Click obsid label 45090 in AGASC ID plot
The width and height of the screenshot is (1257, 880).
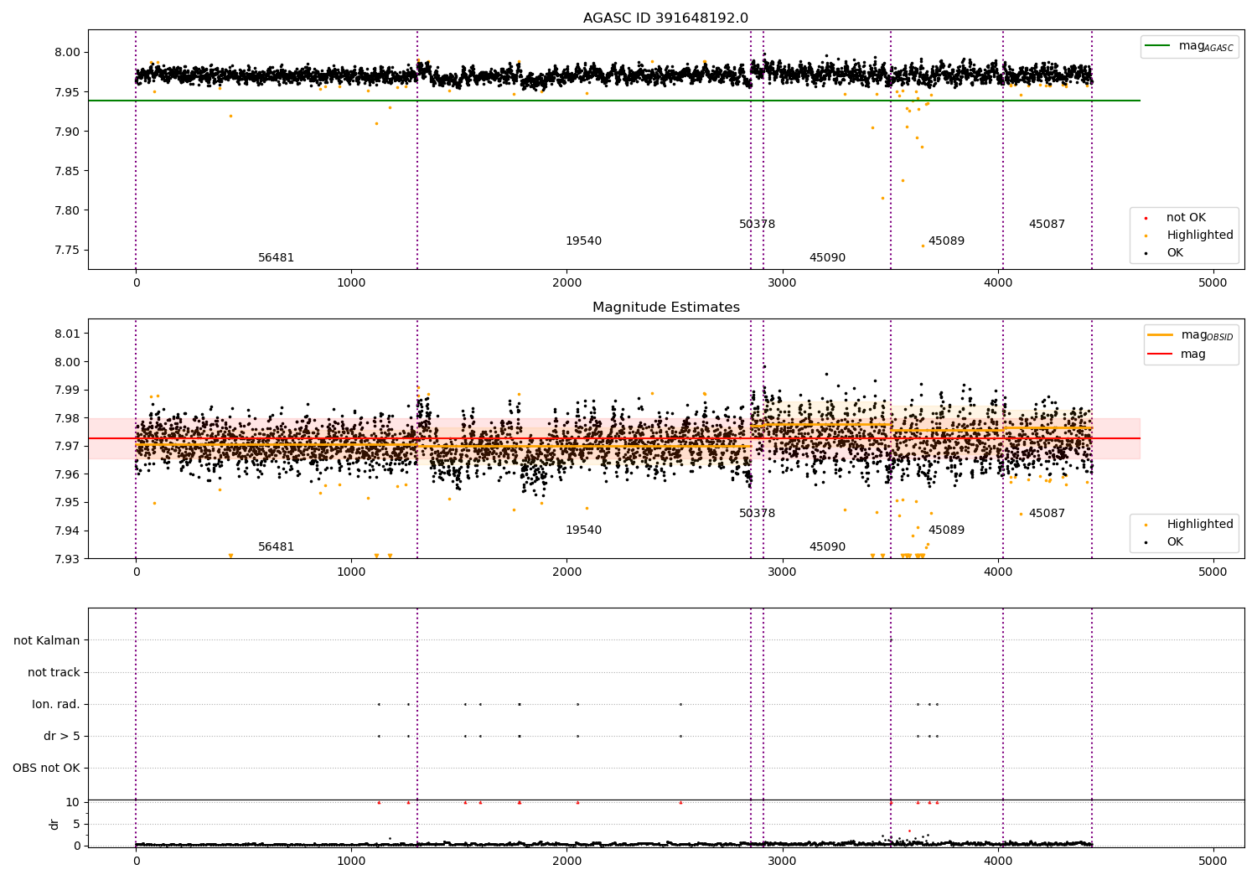tap(827, 258)
